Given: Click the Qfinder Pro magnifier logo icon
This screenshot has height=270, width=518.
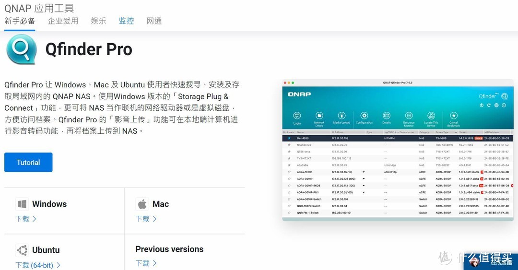Looking at the screenshot, I should 21,49.
